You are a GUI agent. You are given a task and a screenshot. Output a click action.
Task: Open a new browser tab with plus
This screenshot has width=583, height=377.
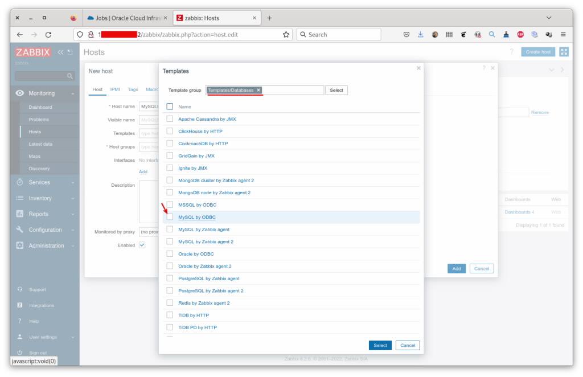pyautogui.click(x=269, y=18)
